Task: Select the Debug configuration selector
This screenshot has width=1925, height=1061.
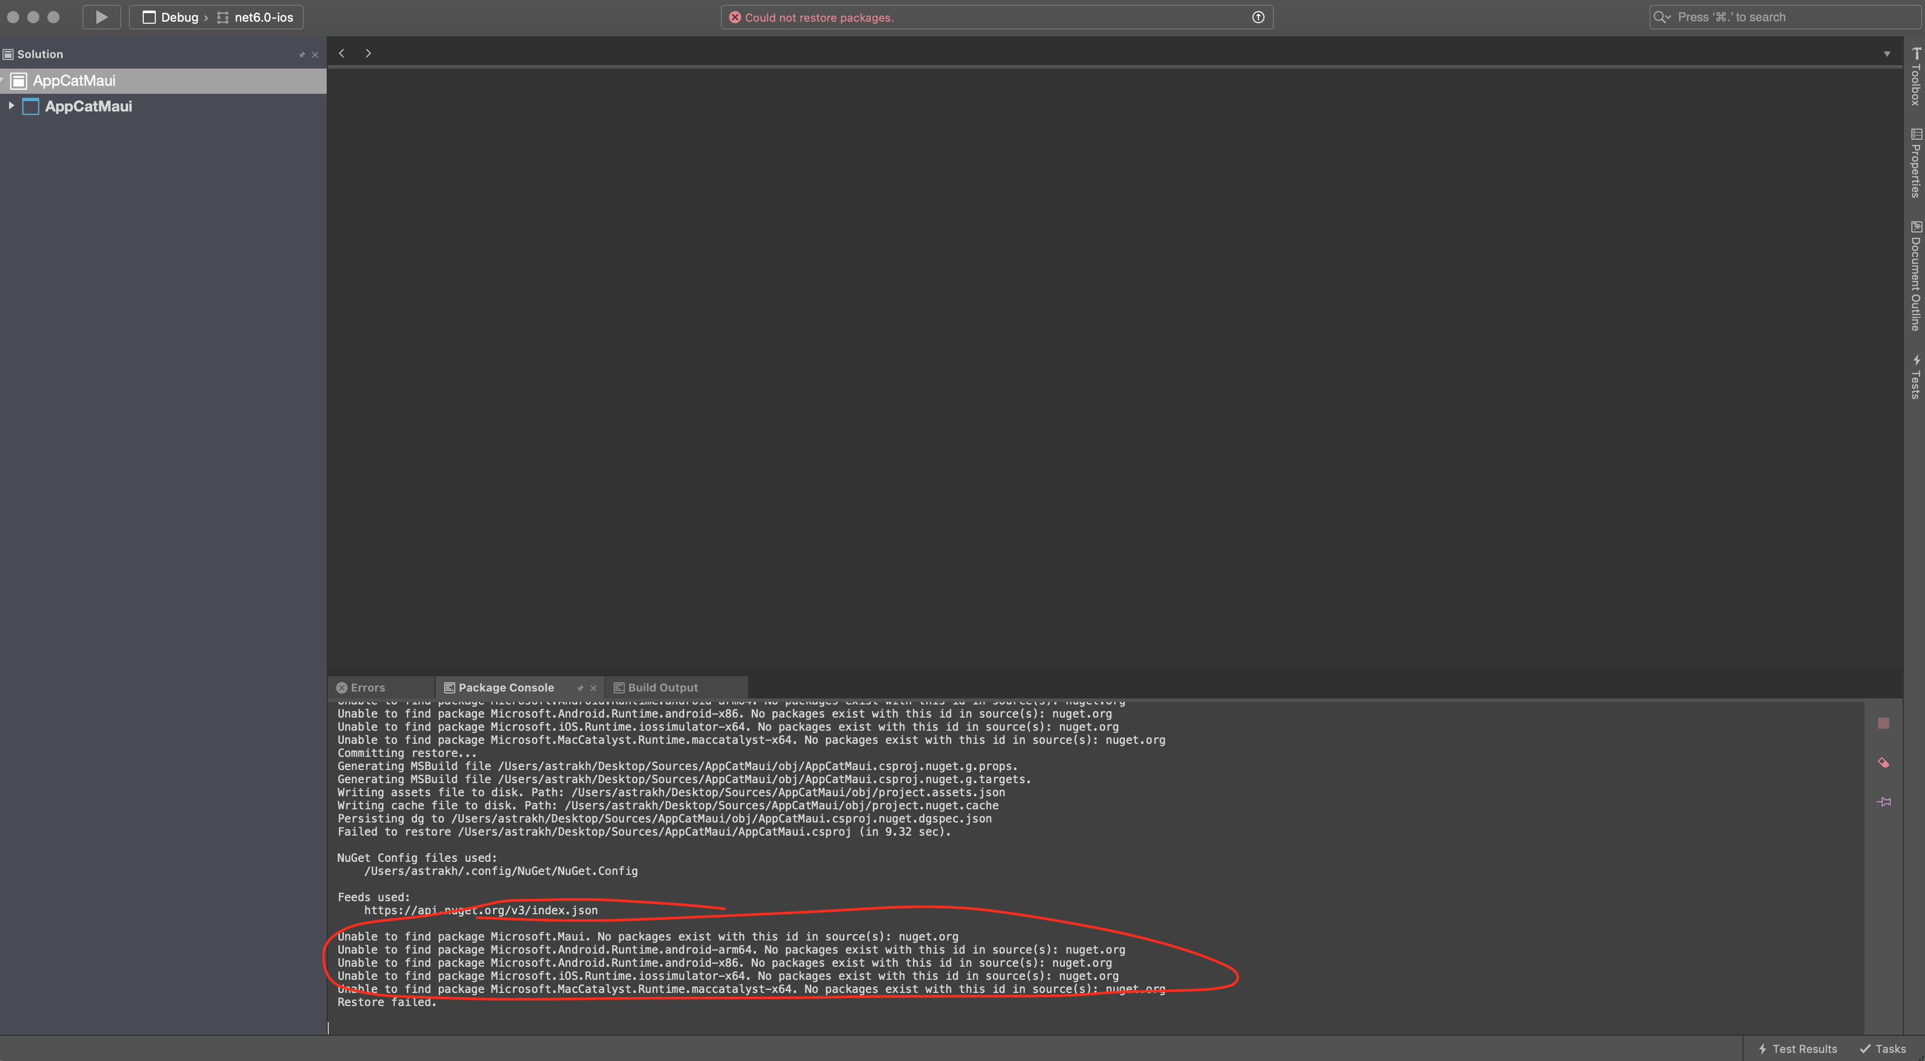Action: 172,17
